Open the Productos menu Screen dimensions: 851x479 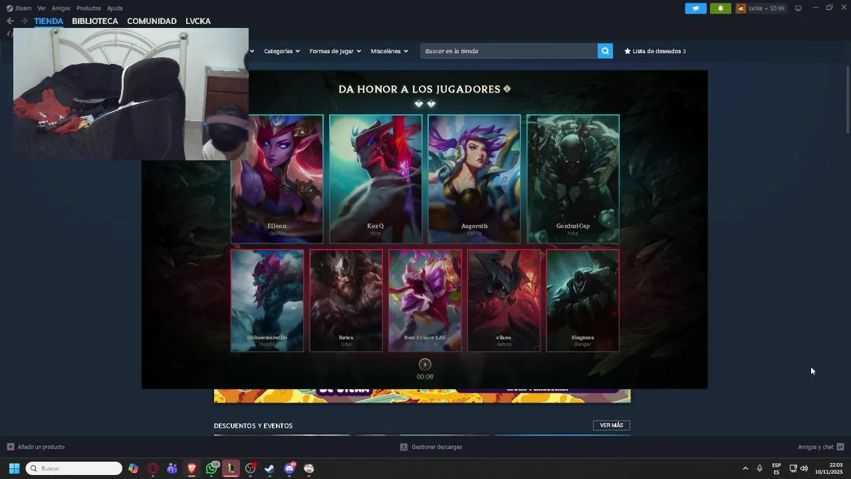point(88,8)
